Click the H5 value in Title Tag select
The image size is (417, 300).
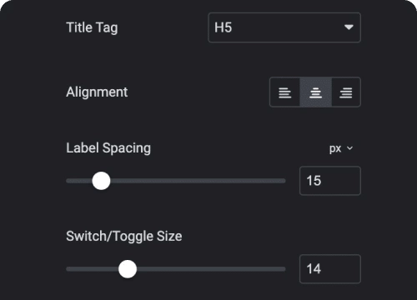223,27
